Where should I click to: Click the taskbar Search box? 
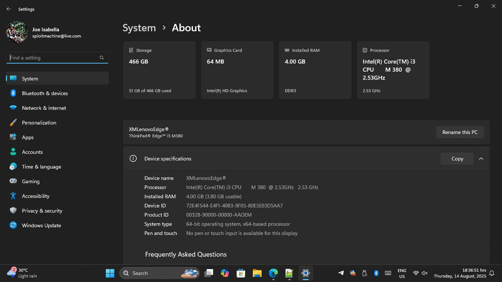pyautogui.click(x=160, y=273)
